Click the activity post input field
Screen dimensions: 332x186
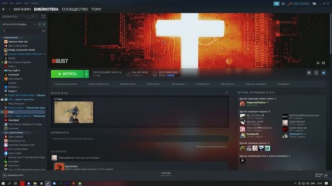tap(140, 139)
